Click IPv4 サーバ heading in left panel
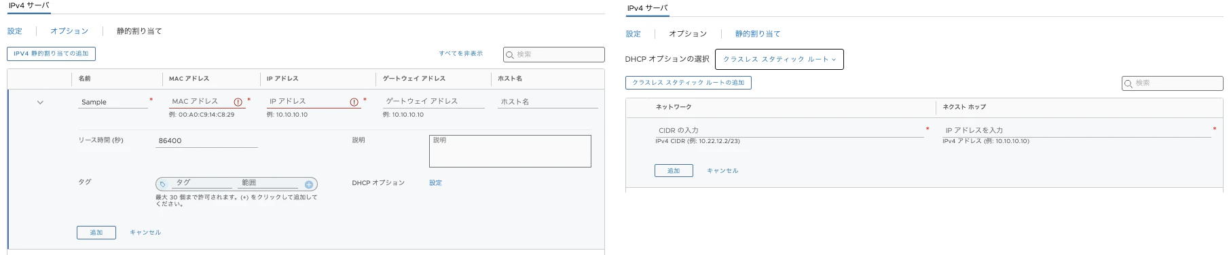 coord(29,5)
